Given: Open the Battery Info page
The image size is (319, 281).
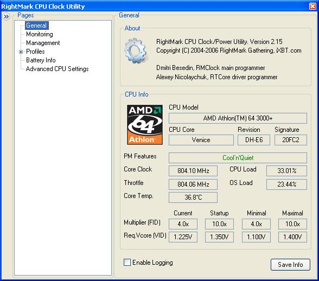Looking at the screenshot, I should 41,60.
